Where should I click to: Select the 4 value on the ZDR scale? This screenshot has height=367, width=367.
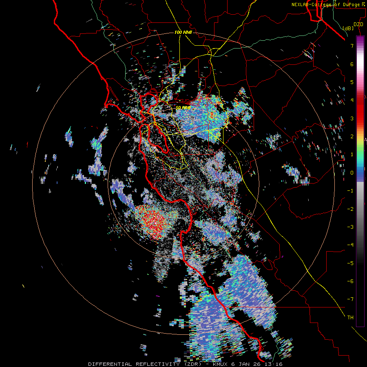[352, 100]
